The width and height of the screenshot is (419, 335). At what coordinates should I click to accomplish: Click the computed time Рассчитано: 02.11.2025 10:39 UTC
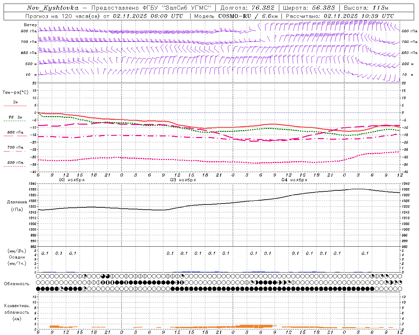(x=340, y=16)
